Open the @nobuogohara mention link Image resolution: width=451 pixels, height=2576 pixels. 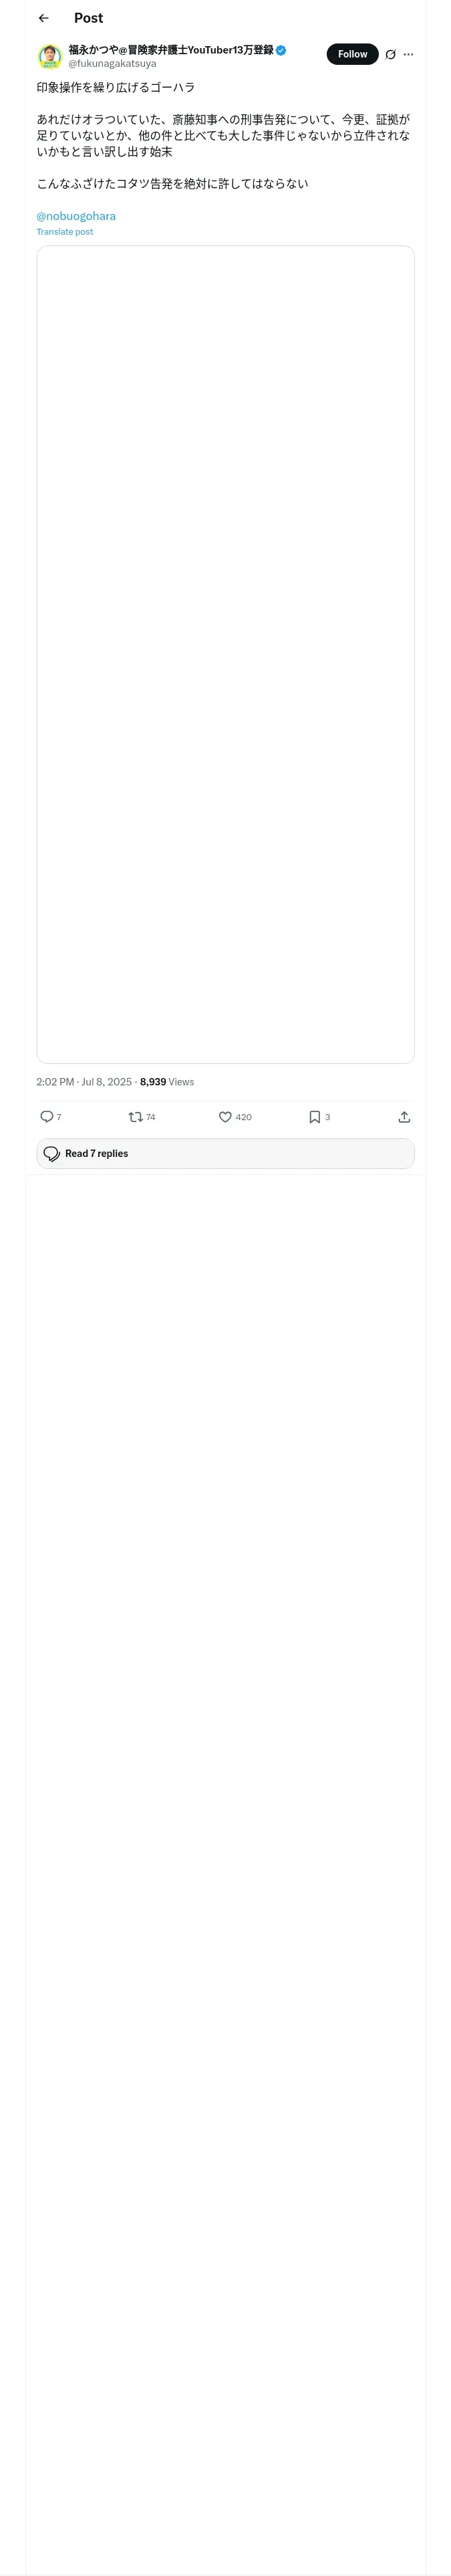pos(76,216)
